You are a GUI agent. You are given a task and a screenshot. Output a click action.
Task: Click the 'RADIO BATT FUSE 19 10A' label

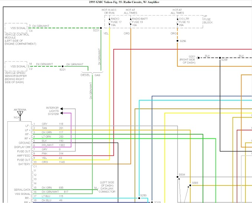(140, 22)
